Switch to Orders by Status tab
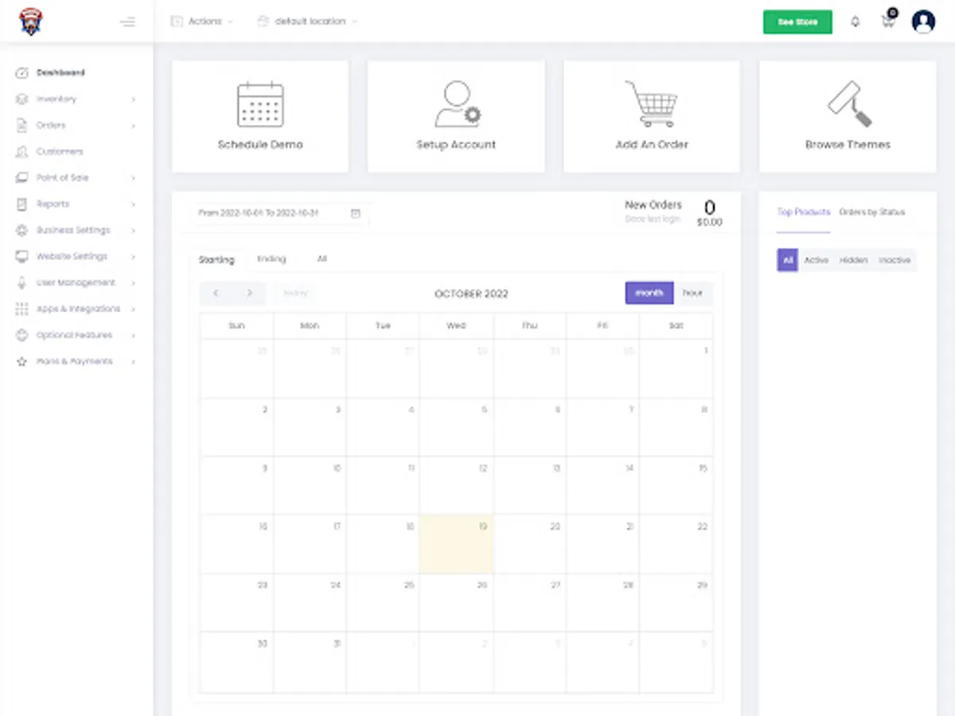 tap(872, 212)
